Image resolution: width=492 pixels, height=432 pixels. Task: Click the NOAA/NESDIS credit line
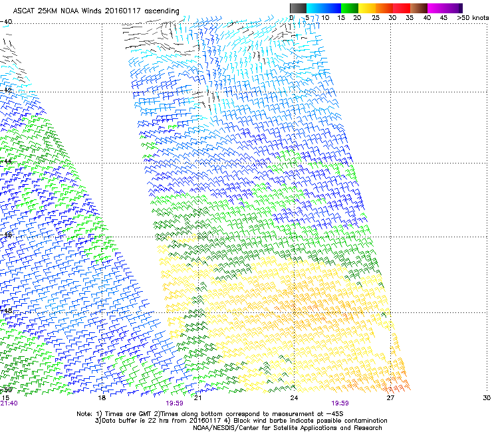click(x=287, y=428)
